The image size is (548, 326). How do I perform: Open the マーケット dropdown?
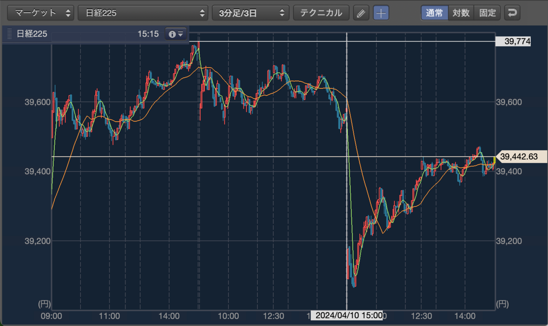tap(41, 13)
